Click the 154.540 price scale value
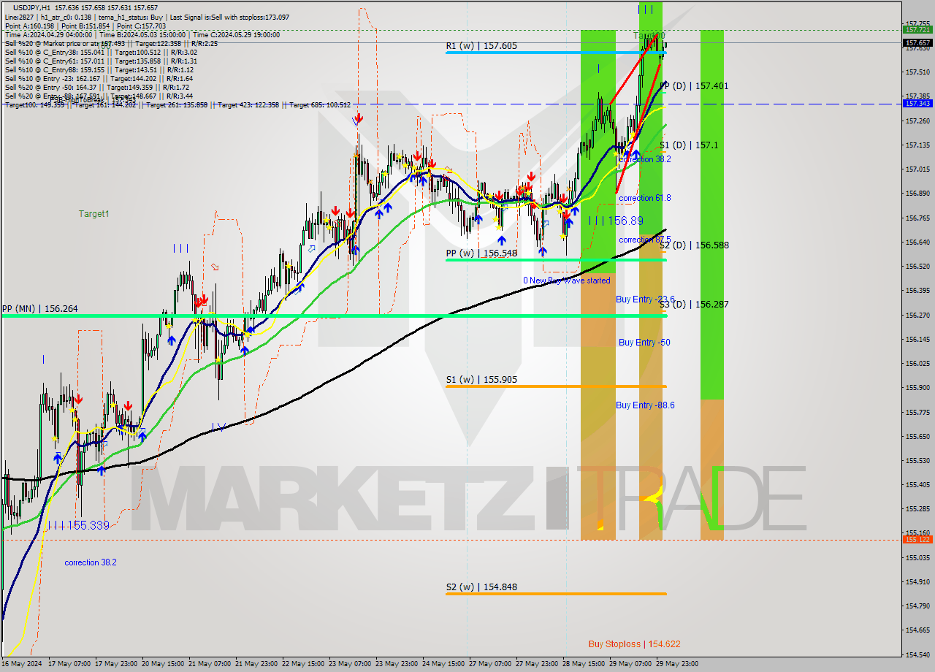 (x=917, y=654)
